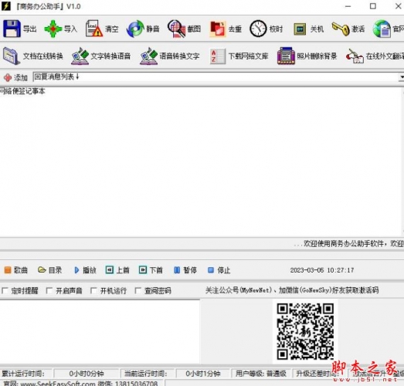Screen dimensions: 404x386
Task: Skip to next track 下首
Action: click(151, 270)
